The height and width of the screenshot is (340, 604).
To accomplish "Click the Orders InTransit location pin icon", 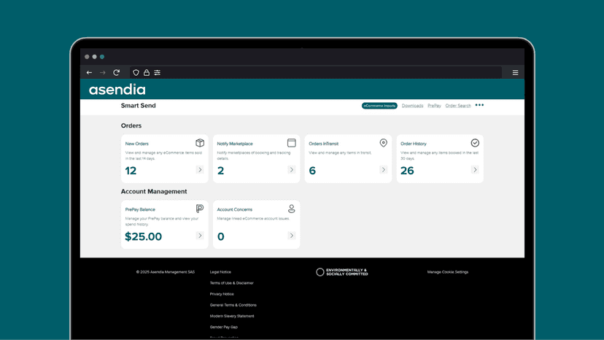I will 383,143.
